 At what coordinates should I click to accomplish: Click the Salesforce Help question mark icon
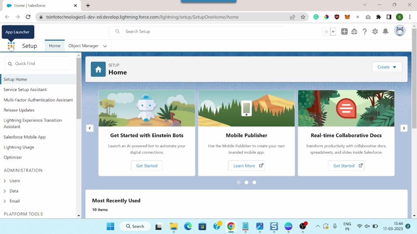pos(365,32)
